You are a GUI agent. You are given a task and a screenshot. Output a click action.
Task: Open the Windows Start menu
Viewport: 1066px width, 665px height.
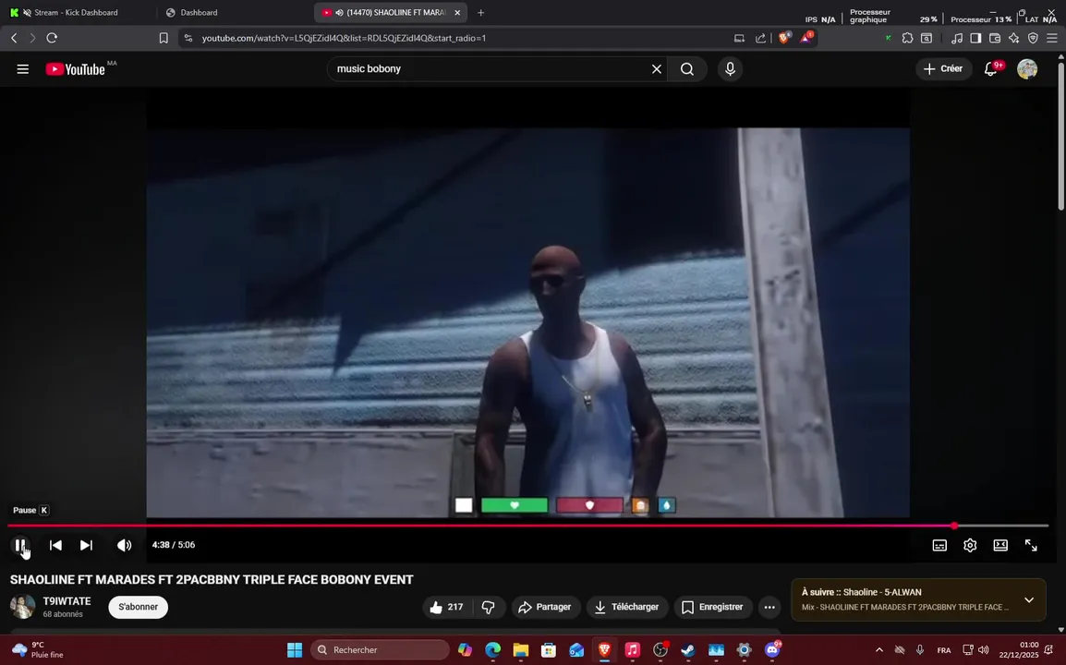[295, 650]
